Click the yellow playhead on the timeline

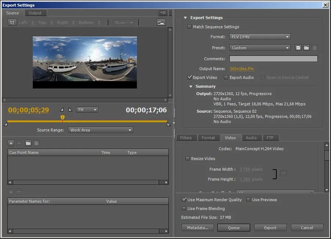(x=62, y=117)
